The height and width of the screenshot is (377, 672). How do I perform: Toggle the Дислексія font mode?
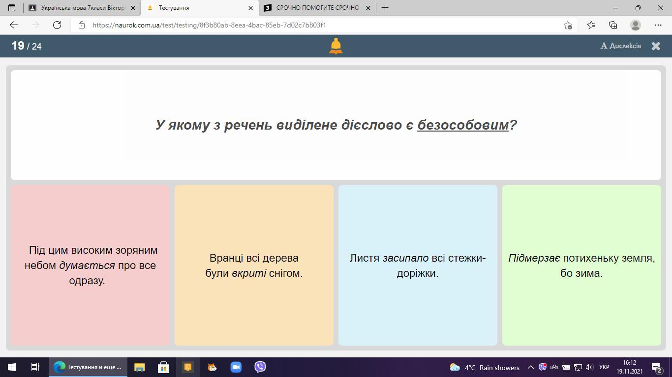point(621,46)
